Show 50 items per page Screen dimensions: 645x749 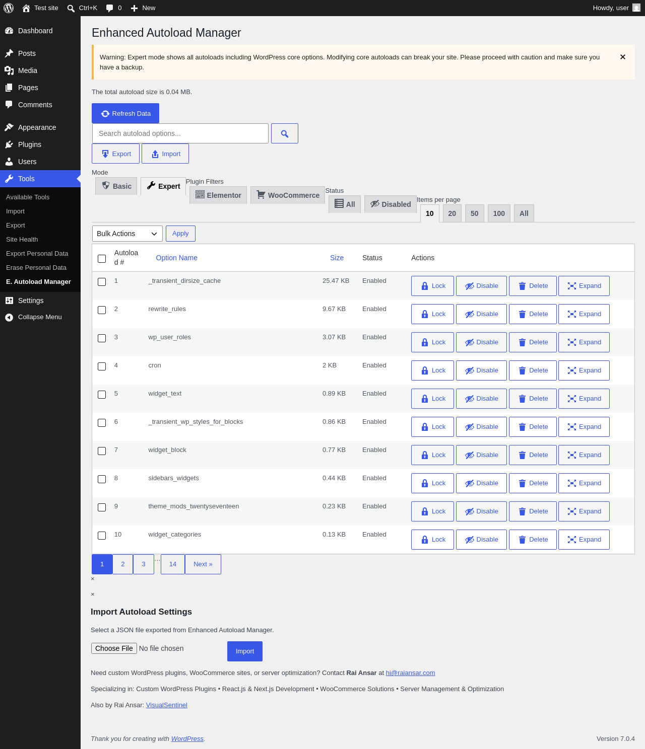pos(475,213)
